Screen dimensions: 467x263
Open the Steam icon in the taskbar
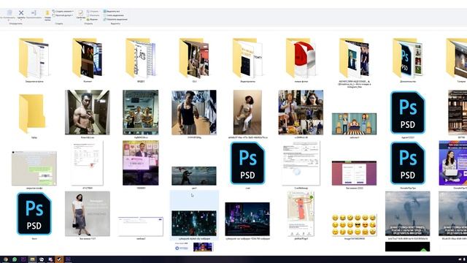(x=59, y=259)
